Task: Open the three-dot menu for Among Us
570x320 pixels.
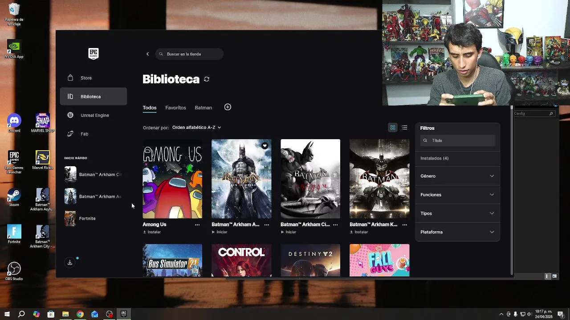Action: pos(197,225)
